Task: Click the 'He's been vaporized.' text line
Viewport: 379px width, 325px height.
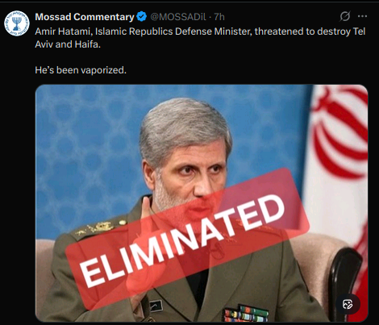Action: tap(81, 70)
